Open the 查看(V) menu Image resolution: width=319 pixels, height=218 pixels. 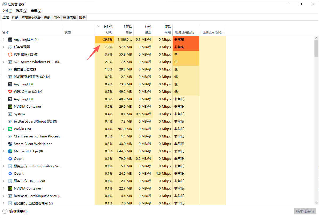click(36, 11)
